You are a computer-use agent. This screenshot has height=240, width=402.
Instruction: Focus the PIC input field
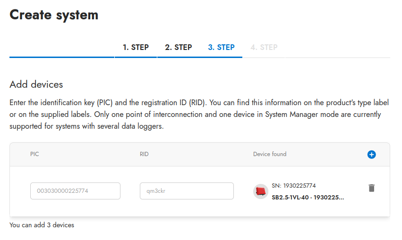[75, 191]
